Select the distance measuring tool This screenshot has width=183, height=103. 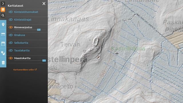click(x=3, y=34)
